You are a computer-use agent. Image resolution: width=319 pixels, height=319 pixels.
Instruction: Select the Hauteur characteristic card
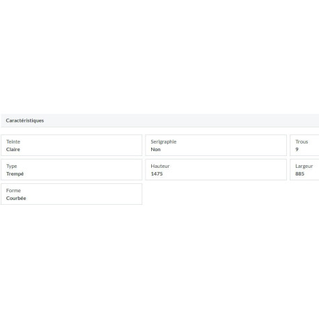click(216, 170)
